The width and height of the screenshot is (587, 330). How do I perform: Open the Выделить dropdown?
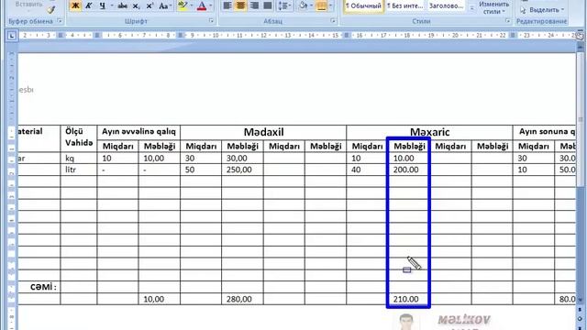coord(543,10)
